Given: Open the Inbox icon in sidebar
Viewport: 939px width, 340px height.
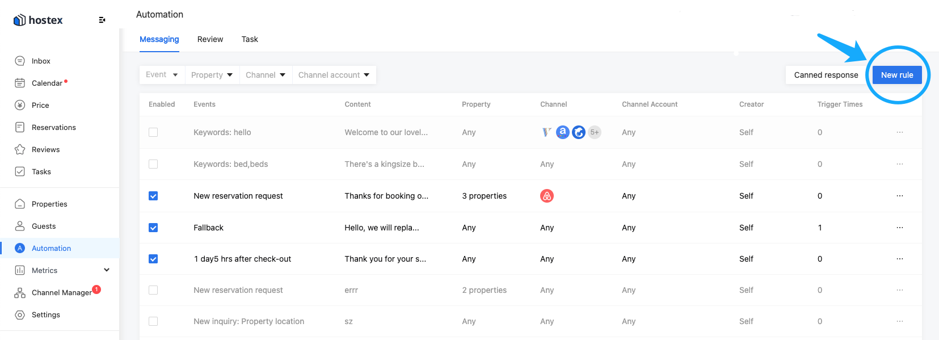Looking at the screenshot, I should (x=20, y=61).
